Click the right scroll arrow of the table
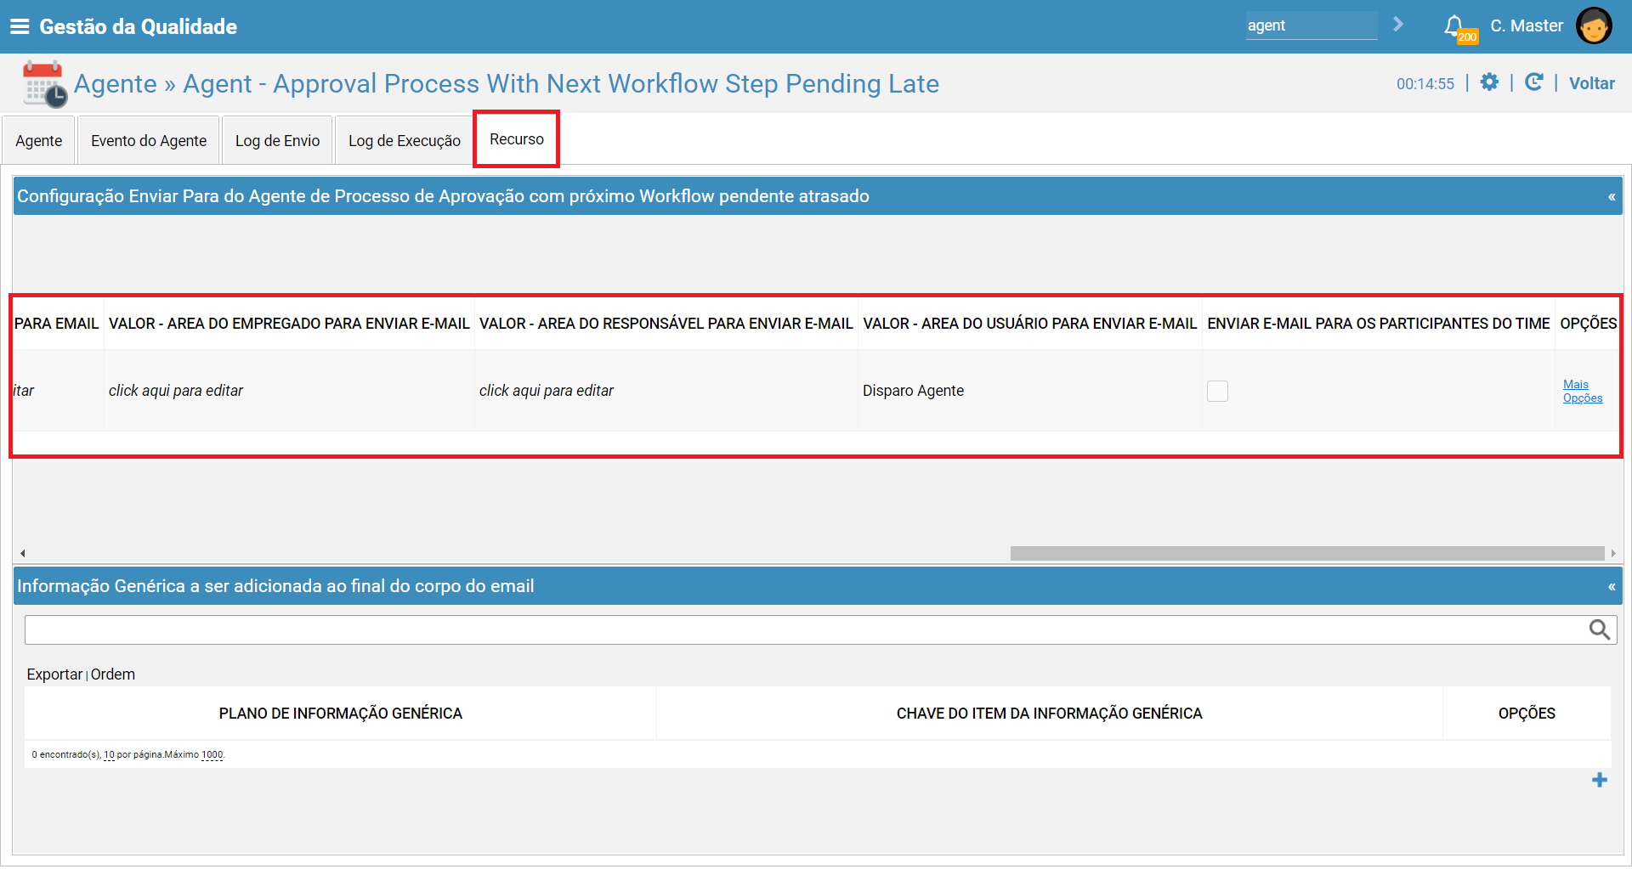1632x869 pixels. click(x=1612, y=553)
